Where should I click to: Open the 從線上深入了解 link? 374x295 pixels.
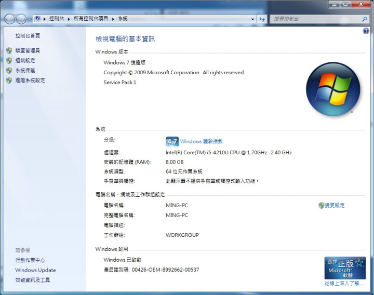(344, 284)
